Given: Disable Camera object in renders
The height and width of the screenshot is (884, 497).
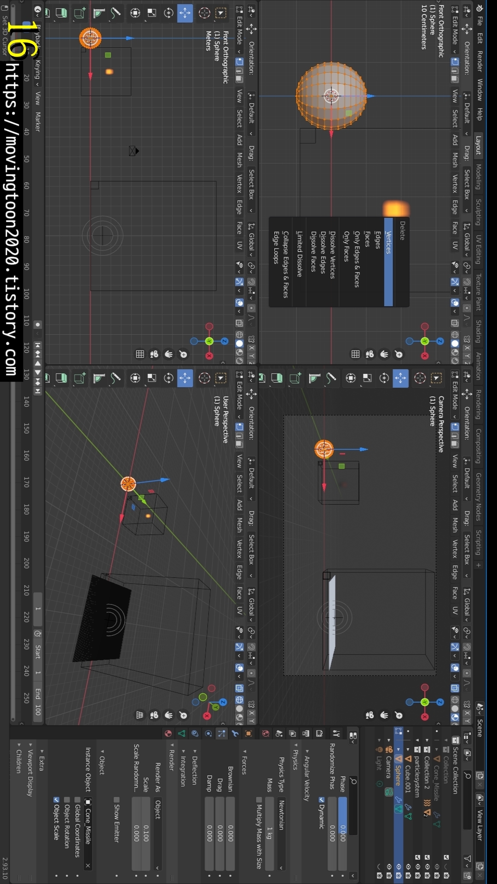Looking at the screenshot, I should click(389, 876).
